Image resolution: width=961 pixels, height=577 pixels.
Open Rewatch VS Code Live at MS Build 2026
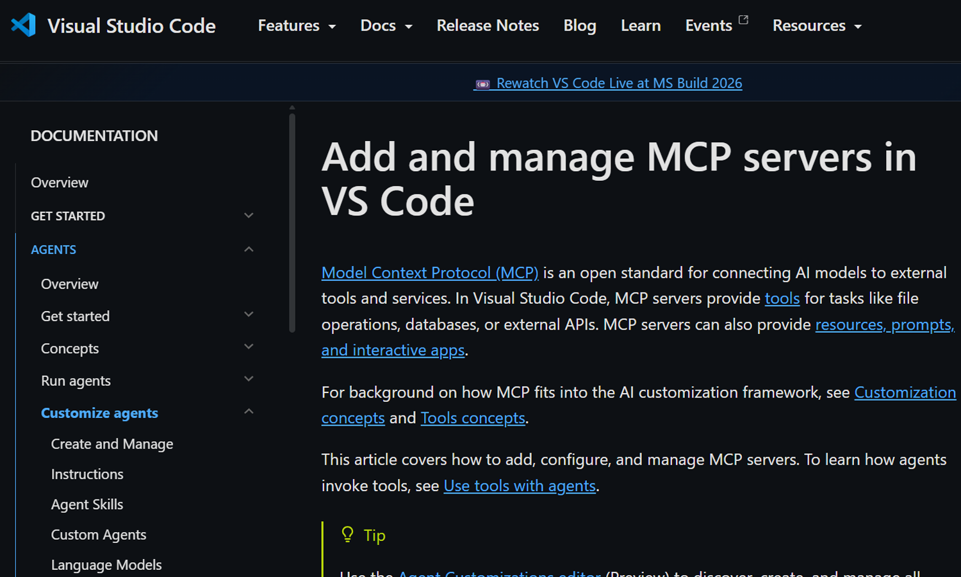click(x=619, y=83)
